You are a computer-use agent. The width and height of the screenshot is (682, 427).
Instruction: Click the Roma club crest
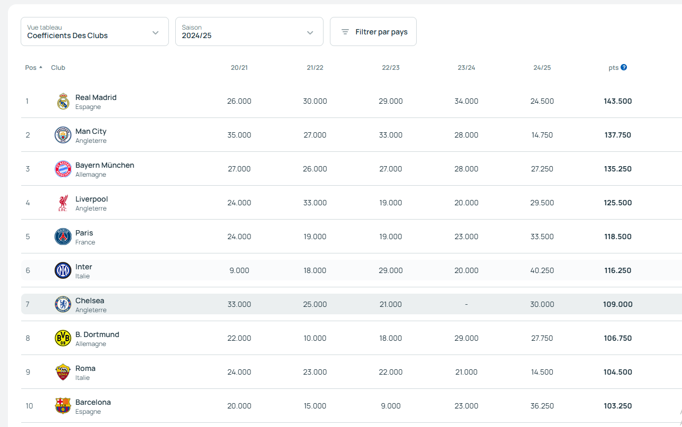[x=63, y=372]
